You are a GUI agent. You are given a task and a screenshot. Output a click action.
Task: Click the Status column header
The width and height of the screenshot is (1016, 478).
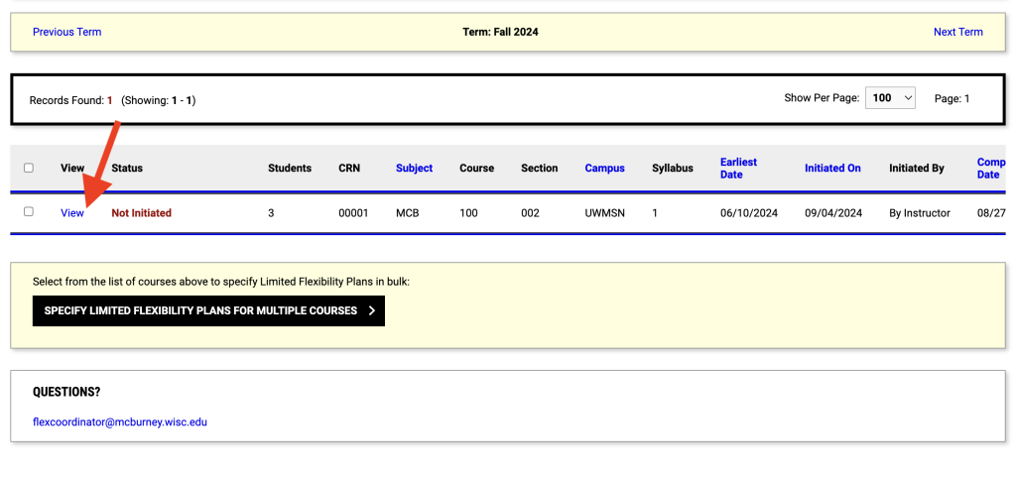point(127,168)
